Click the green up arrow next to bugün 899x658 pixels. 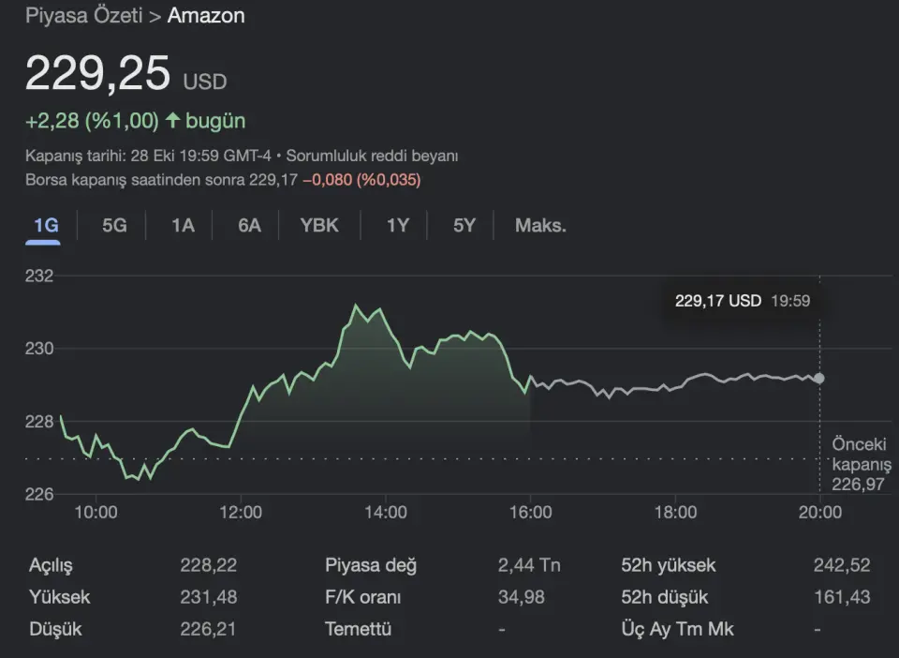click(x=172, y=121)
